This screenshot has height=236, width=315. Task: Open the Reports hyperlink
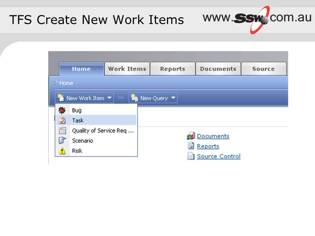tap(208, 146)
